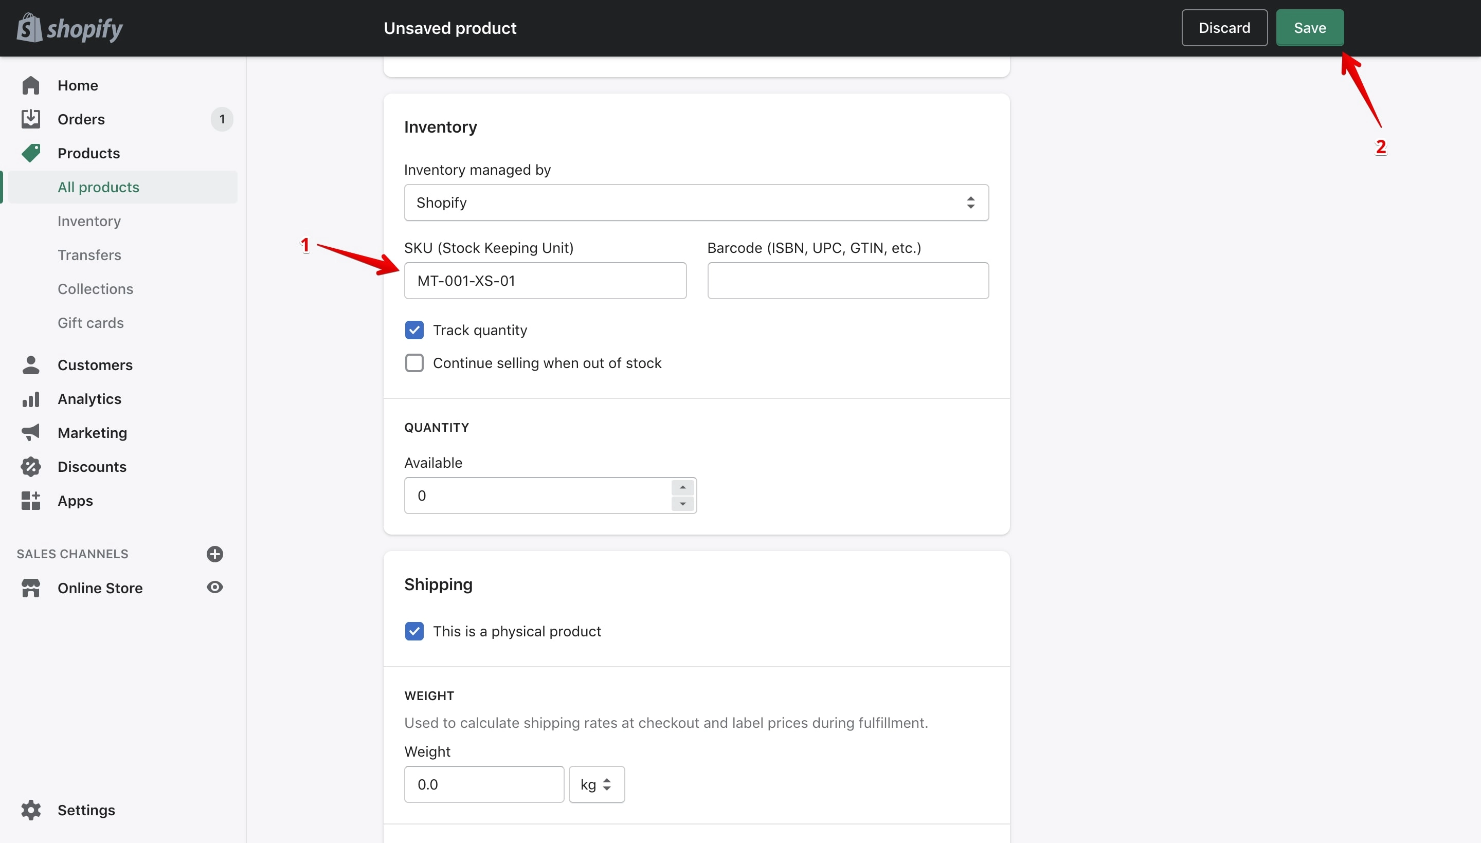Click the WEIGHT section label
Viewport: 1481px width, 843px height.
[429, 695]
